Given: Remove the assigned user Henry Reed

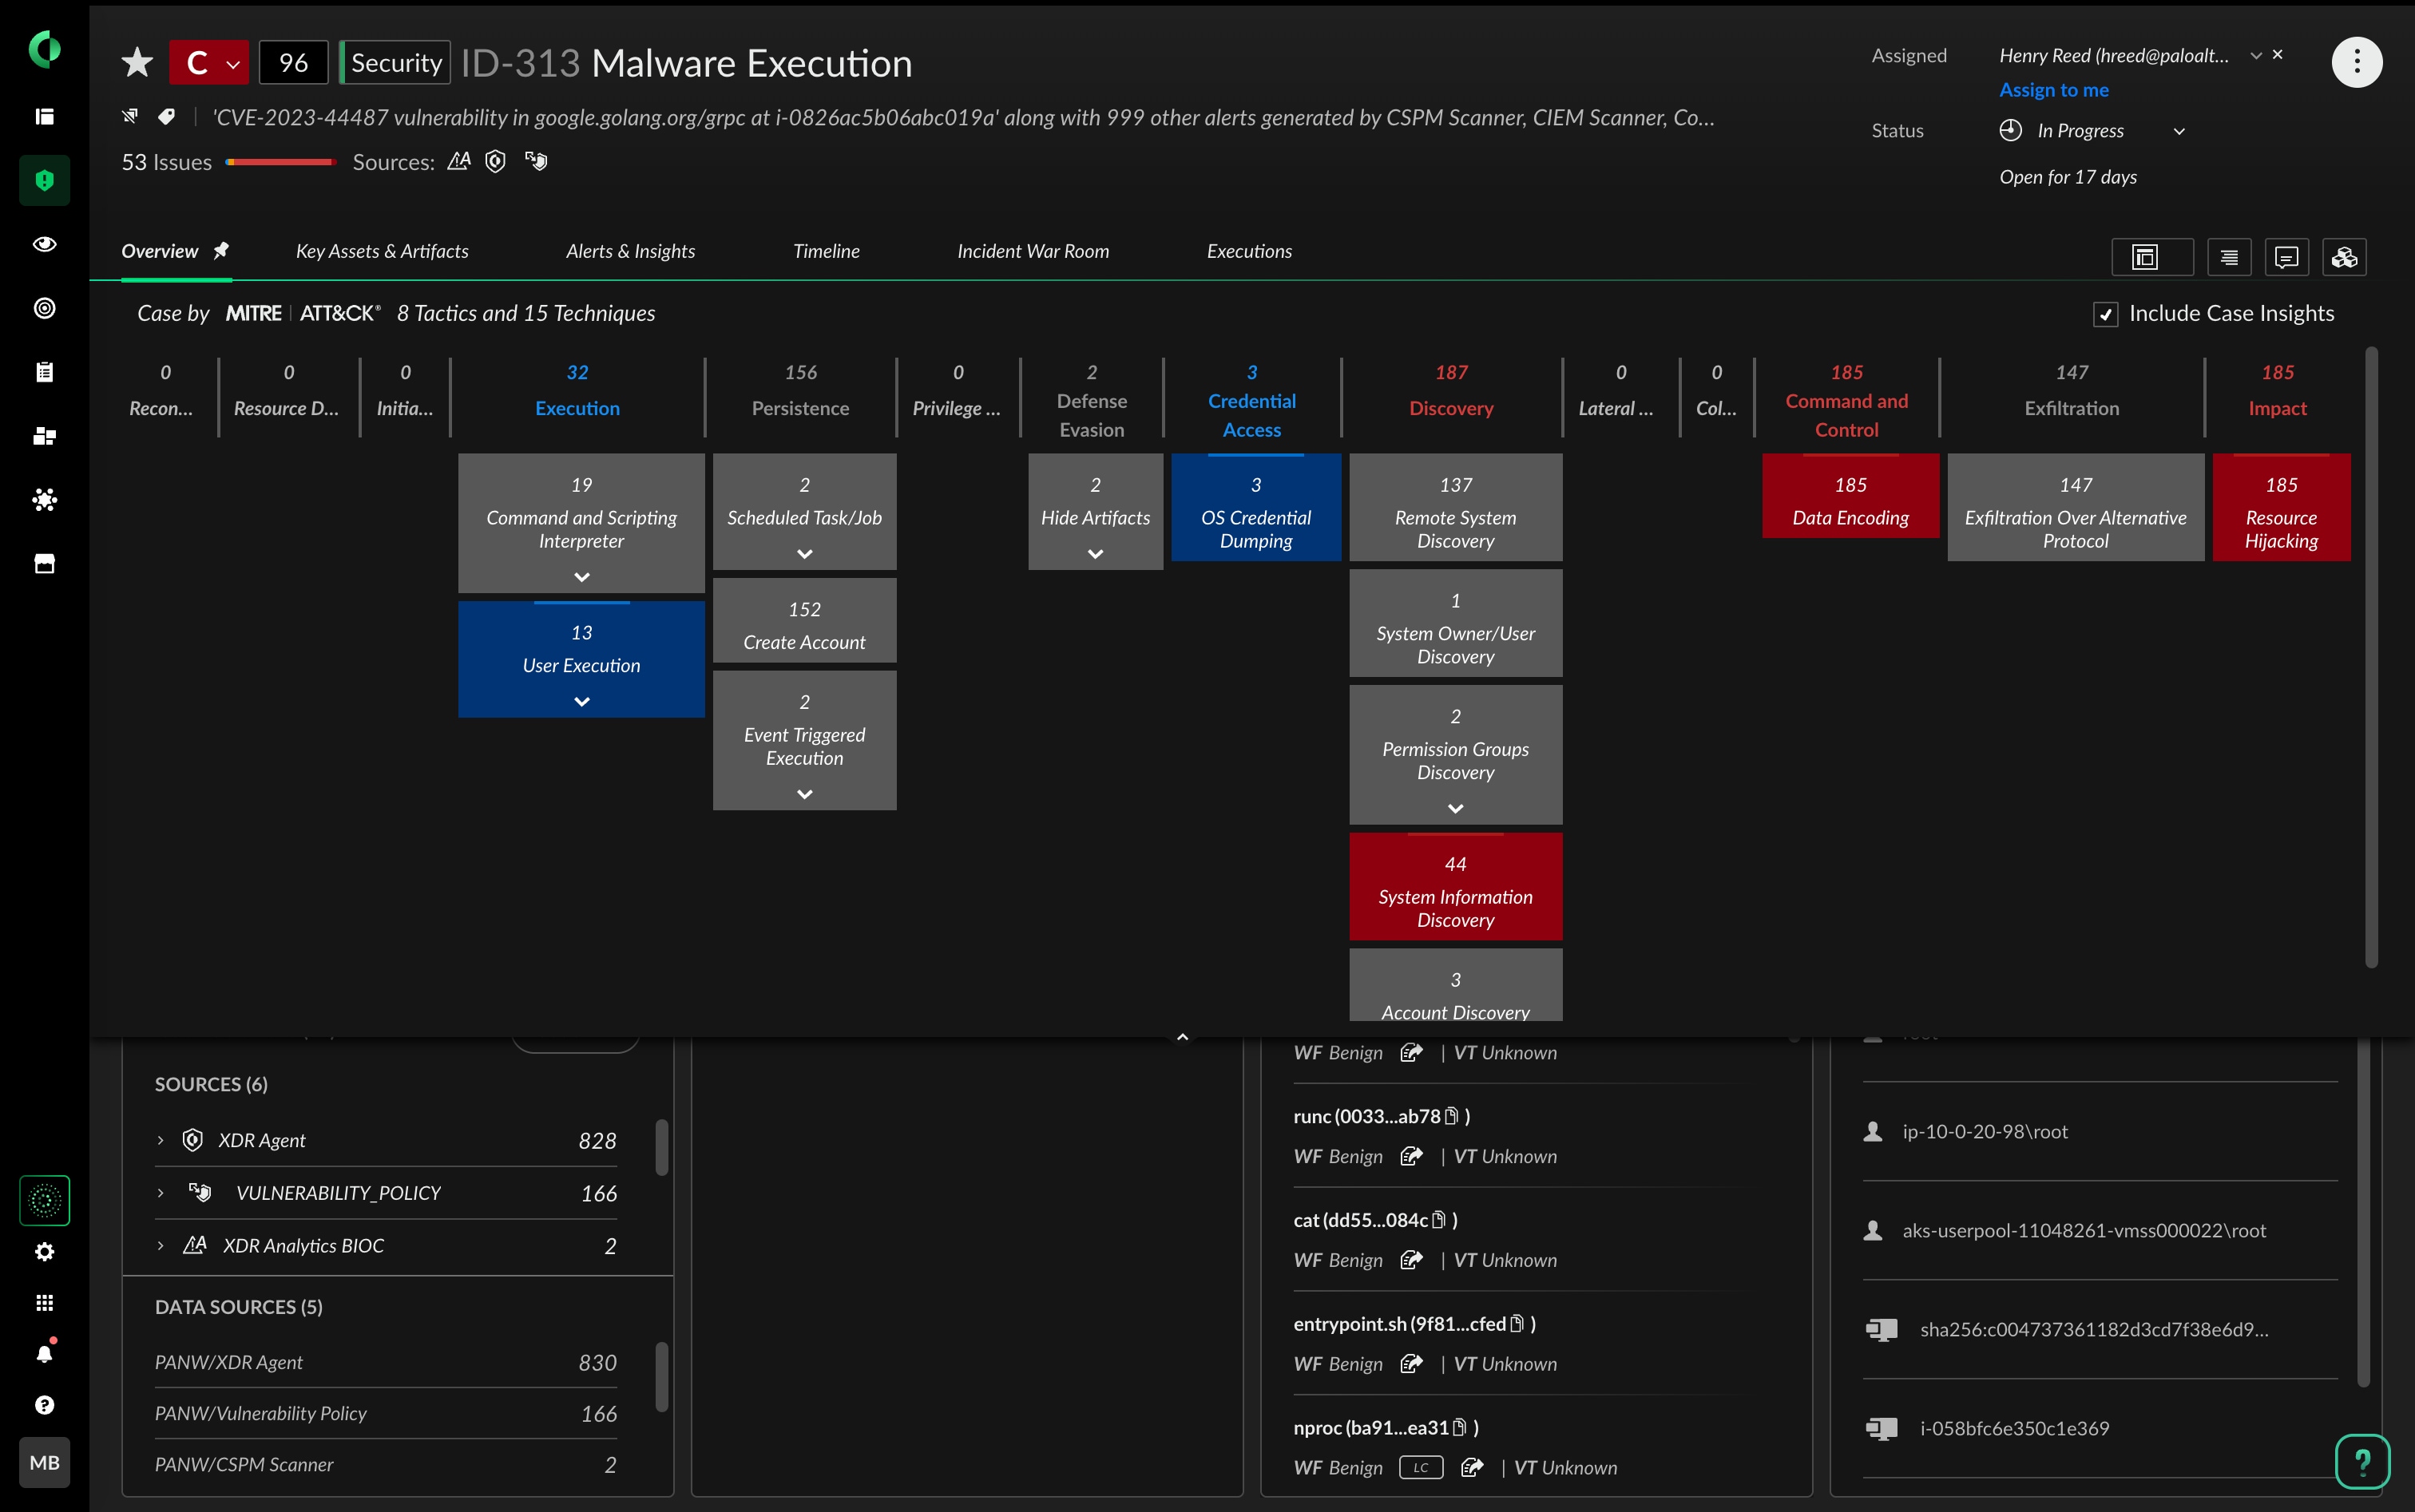Looking at the screenshot, I should (2278, 55).
